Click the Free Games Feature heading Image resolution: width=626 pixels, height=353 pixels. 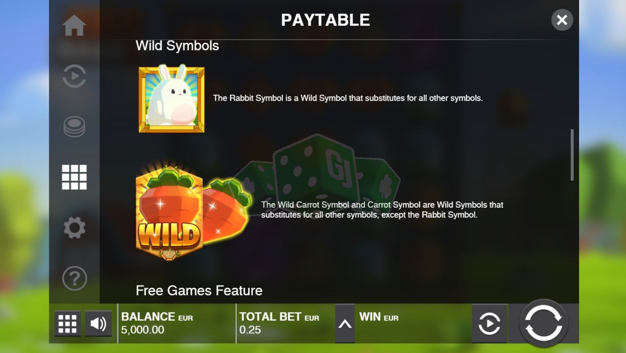tap(199, 290)
